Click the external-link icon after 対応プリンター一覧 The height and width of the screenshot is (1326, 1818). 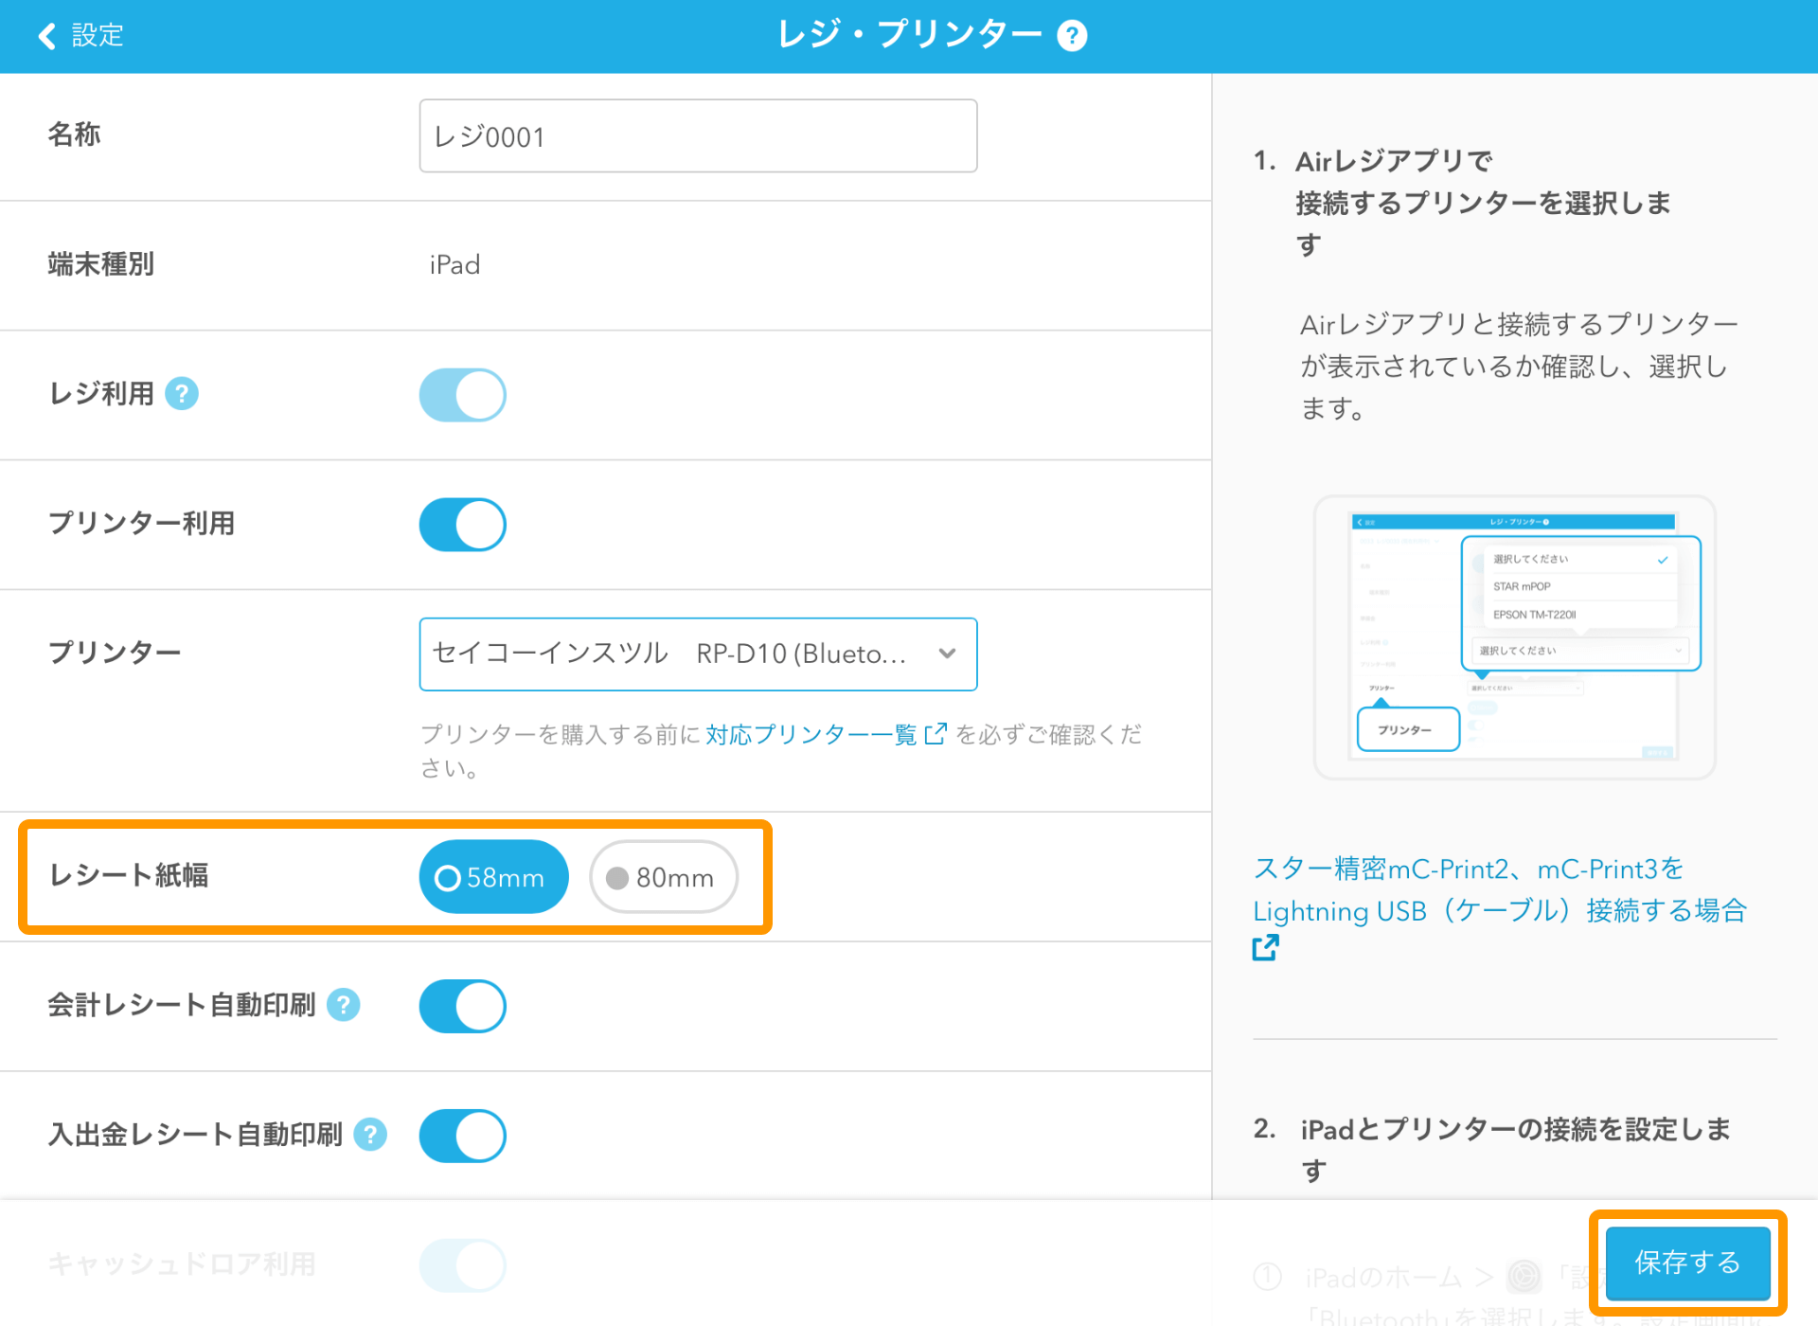(x=936, y=734)
